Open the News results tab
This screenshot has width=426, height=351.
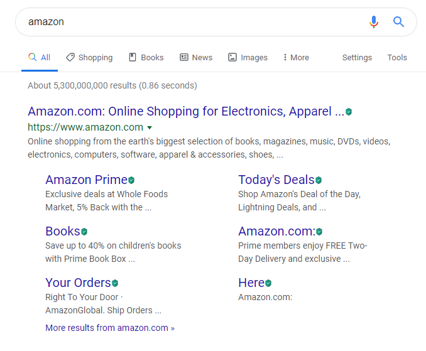click(196, 57)
